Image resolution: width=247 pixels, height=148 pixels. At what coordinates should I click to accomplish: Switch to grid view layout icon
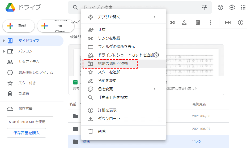pyautogui.click(x=228, y=23)
